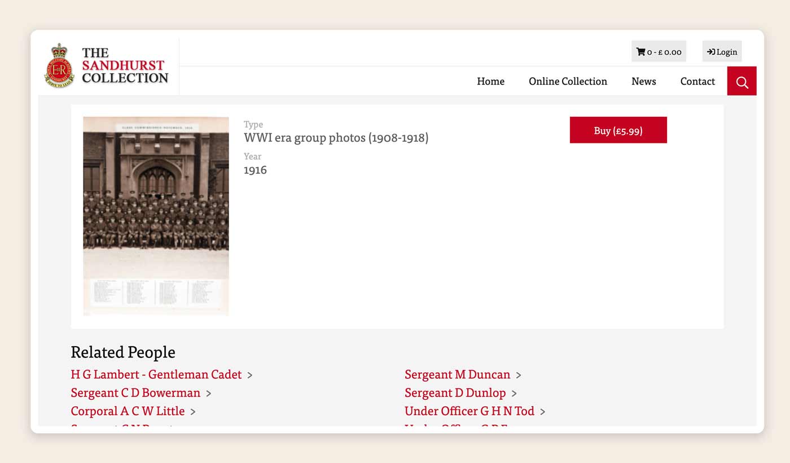
Task: Click the chevron next to Corporal Little
Action: coord(193,412)
